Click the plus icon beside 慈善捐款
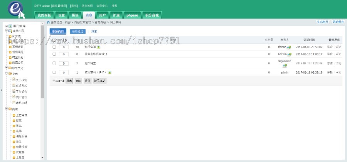 point(14,147)
